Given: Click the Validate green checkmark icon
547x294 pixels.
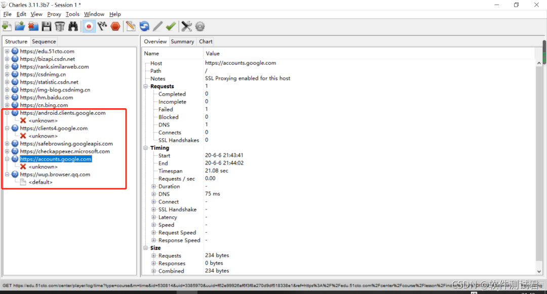Looking at the screenshot, I should [171, 26].
